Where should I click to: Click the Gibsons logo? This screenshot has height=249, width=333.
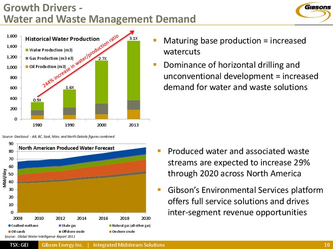314,12
